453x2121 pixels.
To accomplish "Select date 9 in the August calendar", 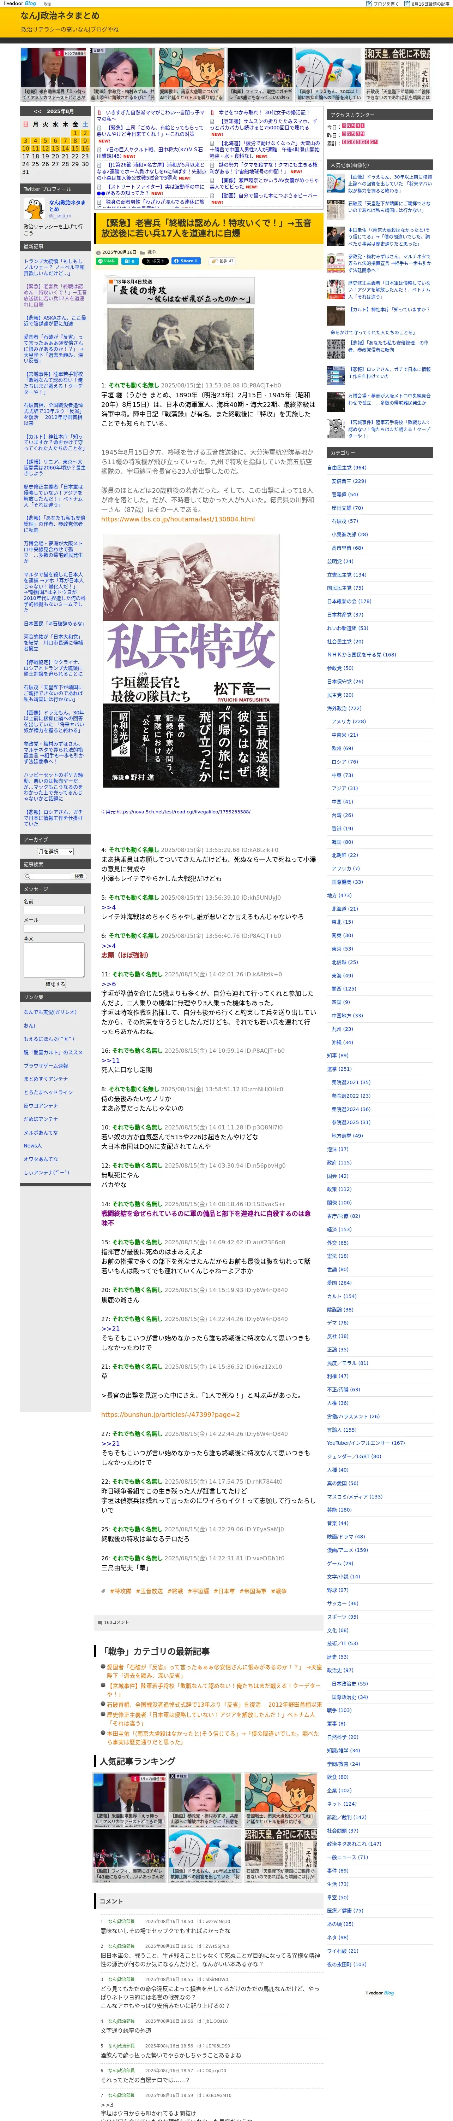I will tap(85, 141).
